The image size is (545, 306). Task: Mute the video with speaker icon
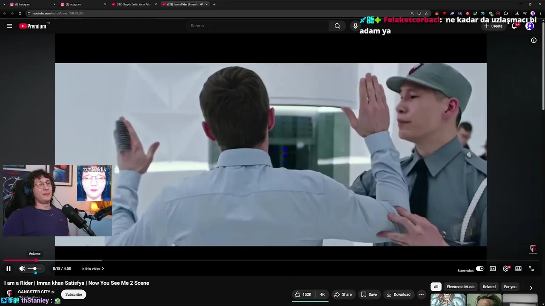(x=22, y=269)
